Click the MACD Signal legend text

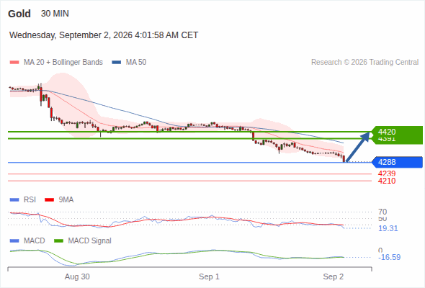tap(89, 241)
